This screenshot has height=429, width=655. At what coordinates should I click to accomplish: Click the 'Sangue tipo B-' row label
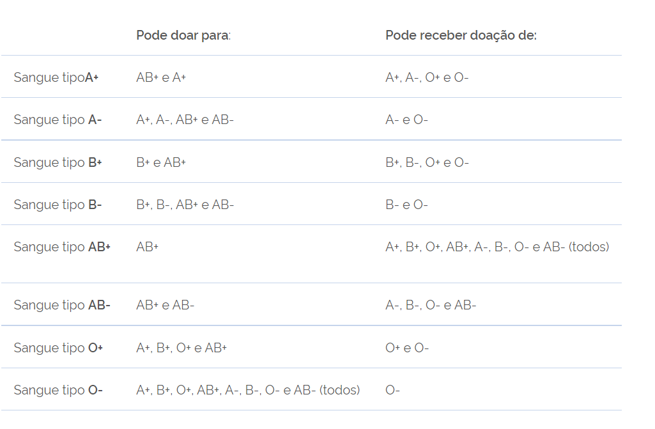click(58, 205)
